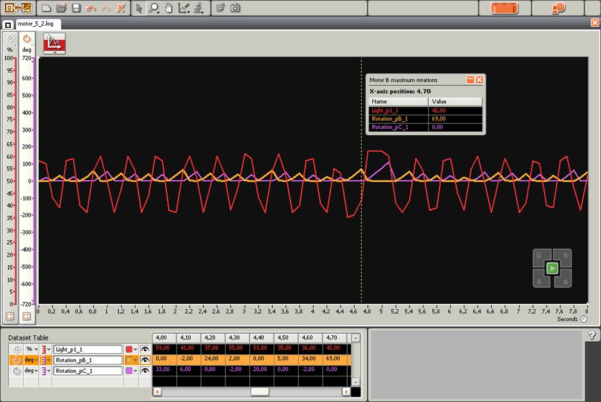Click the Rotation_pB_1 name field
Image resolution: width=601 pixels, height=402 pixels.
click(x=88, y=360)
